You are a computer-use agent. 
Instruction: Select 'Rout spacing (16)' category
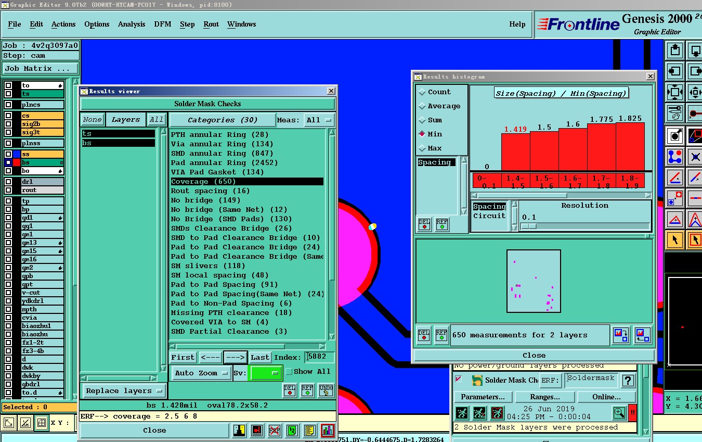[x=211, y=191]
